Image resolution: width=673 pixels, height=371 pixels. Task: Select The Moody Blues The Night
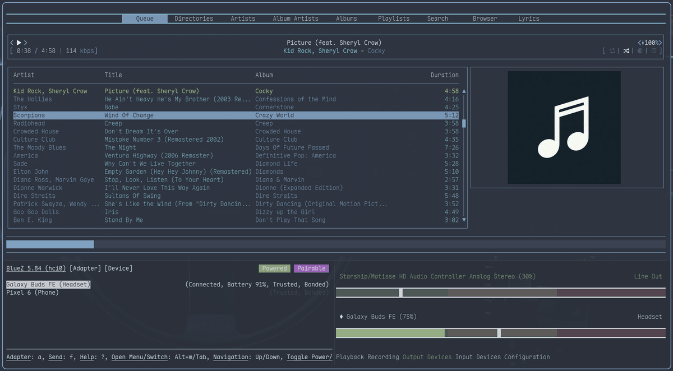pyautogui.click(x=236, y=147)
